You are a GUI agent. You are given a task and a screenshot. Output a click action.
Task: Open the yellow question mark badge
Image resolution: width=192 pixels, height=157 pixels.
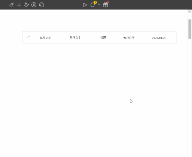[95, 2]
